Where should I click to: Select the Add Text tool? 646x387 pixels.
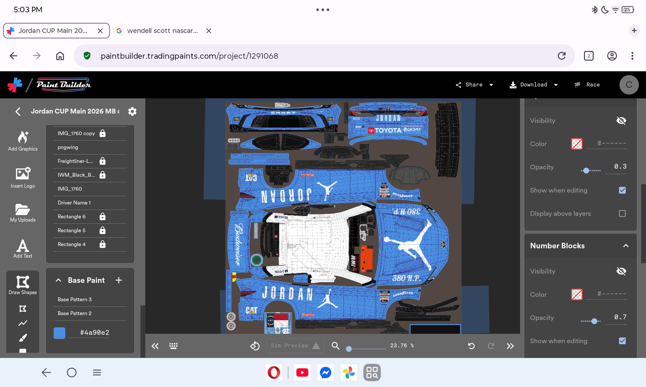[23, 249]
